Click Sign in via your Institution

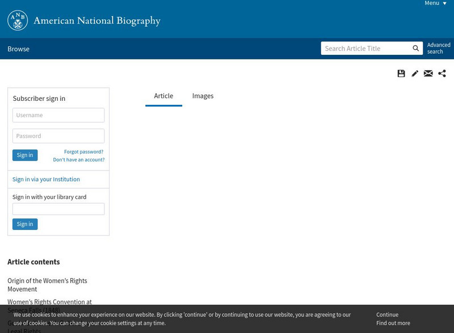point(46,179)
